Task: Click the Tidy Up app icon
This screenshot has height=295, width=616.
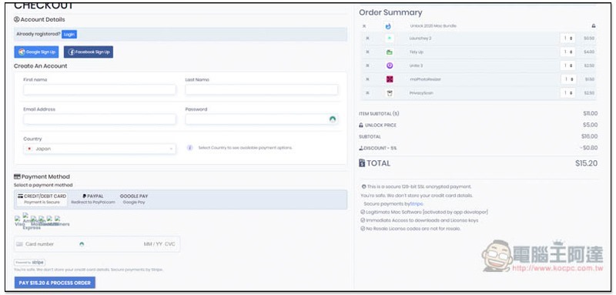Action: tap(390, 52)
